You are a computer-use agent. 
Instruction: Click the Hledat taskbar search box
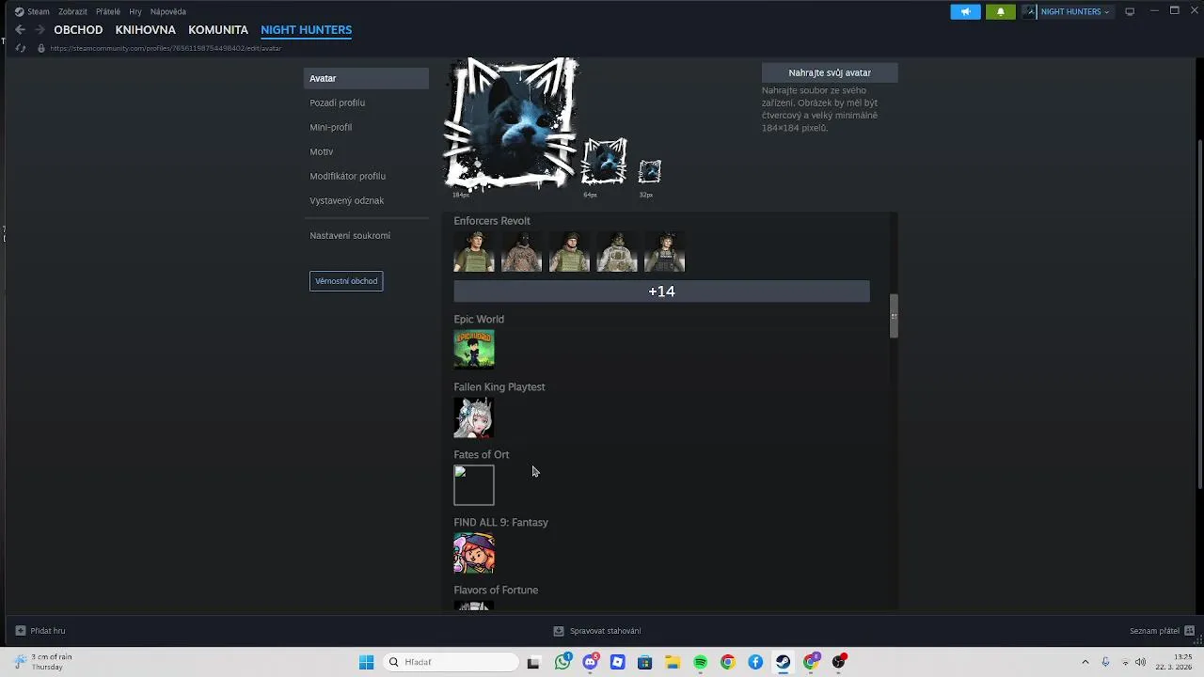coord(451,662)
